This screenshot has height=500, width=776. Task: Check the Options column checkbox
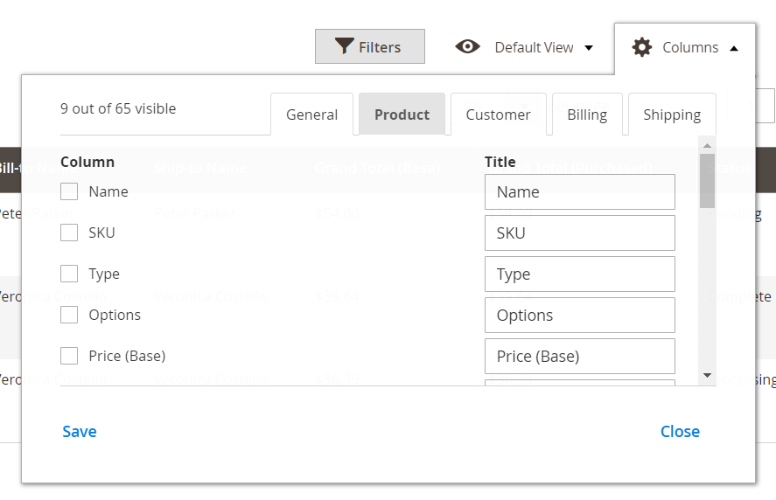point(69,315)
